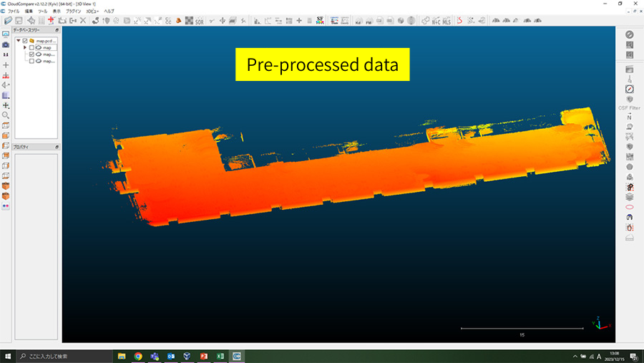Click the Merge entities icon

point(73,21)
